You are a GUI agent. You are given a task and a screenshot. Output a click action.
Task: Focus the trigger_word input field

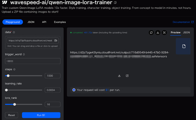33,61
